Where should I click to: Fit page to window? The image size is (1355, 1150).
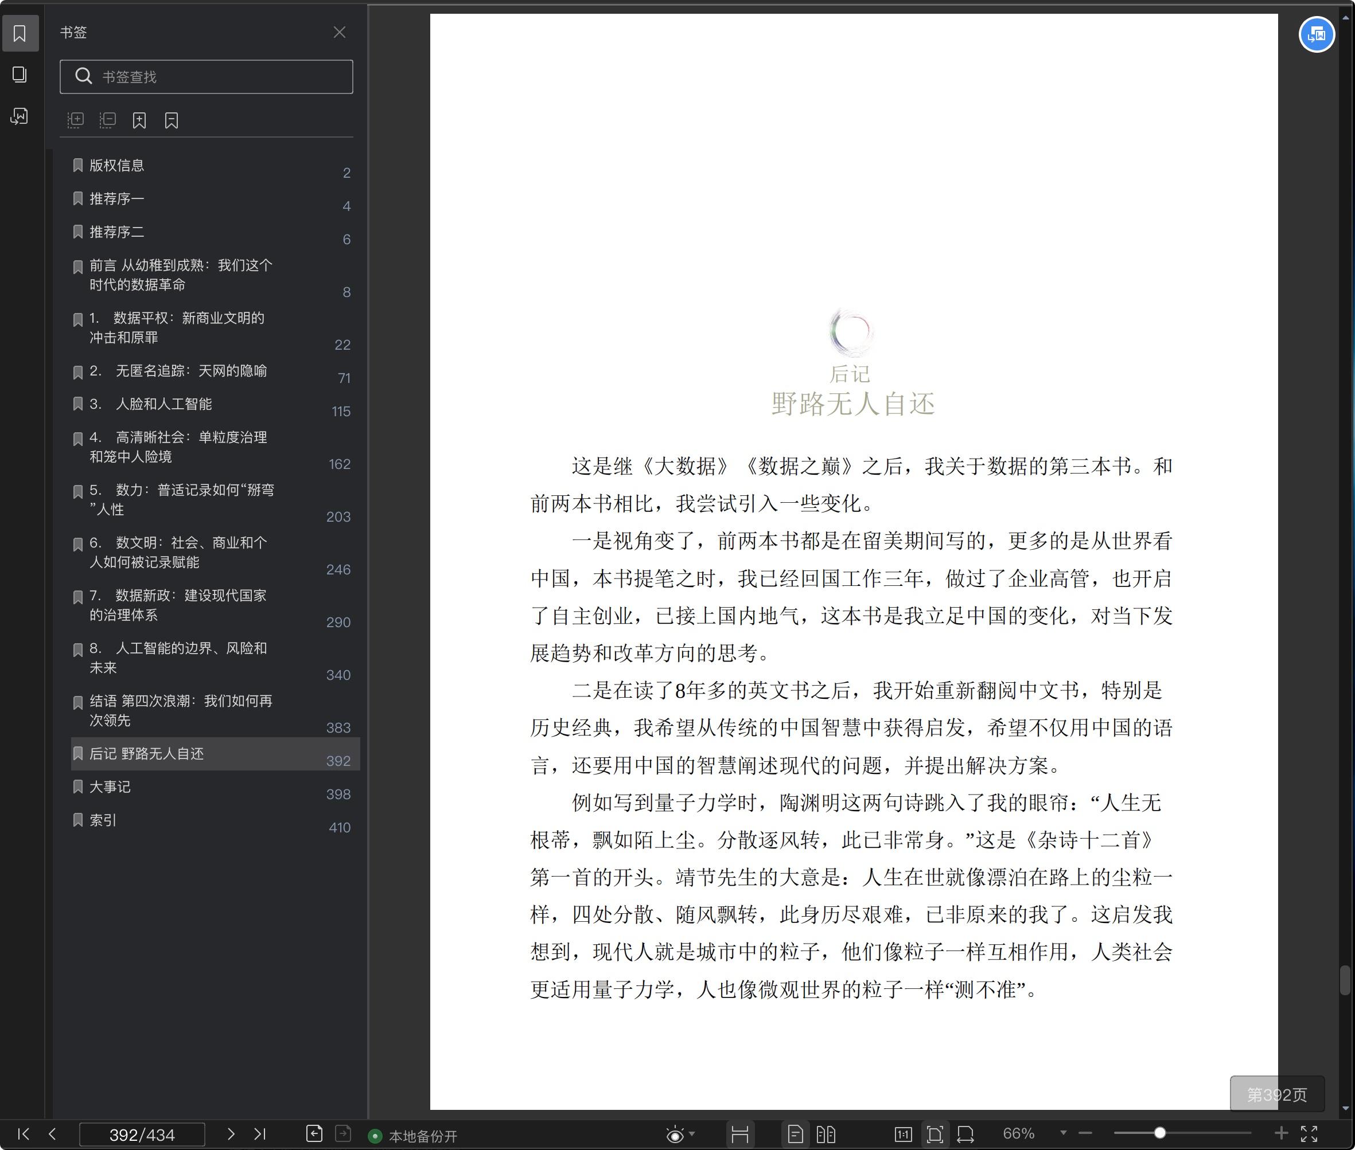pyautogui.click(x=935, y=1135)
